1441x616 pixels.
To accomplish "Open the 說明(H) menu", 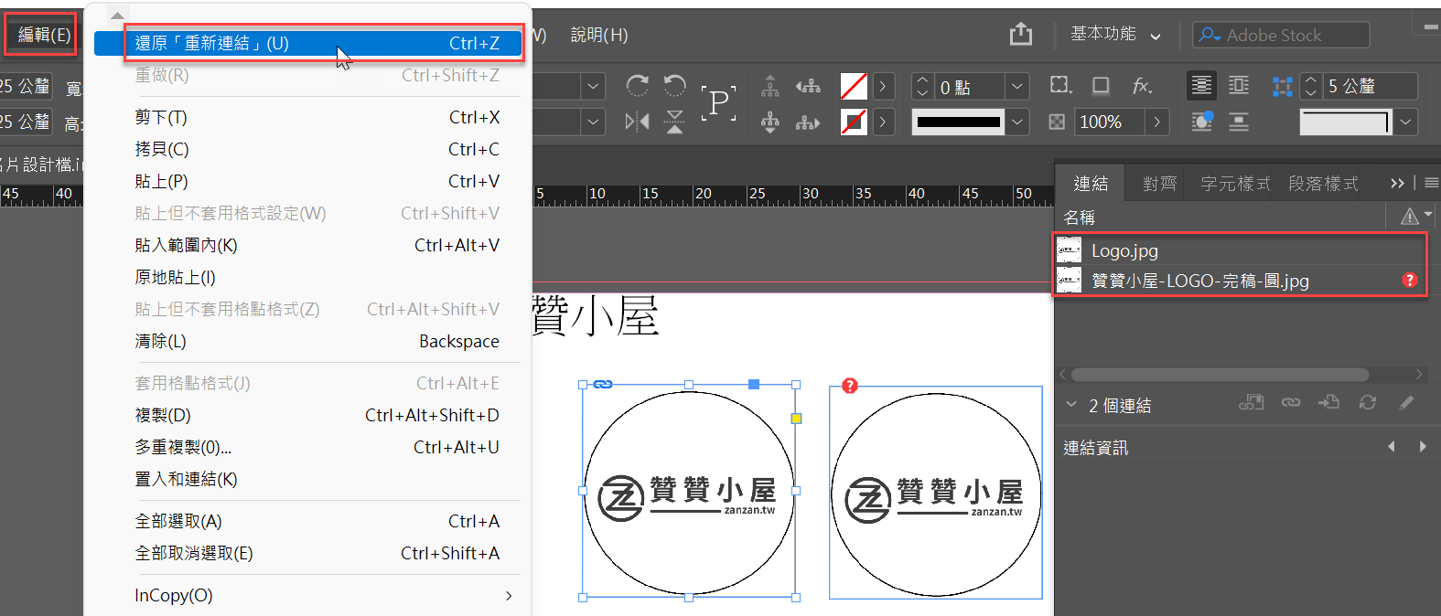I will click(599, 35).
